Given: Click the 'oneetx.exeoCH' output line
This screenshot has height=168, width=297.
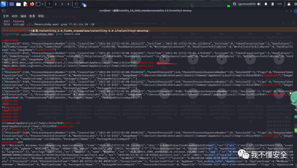Looking at the screenshot, I should [x=12, y=142].
